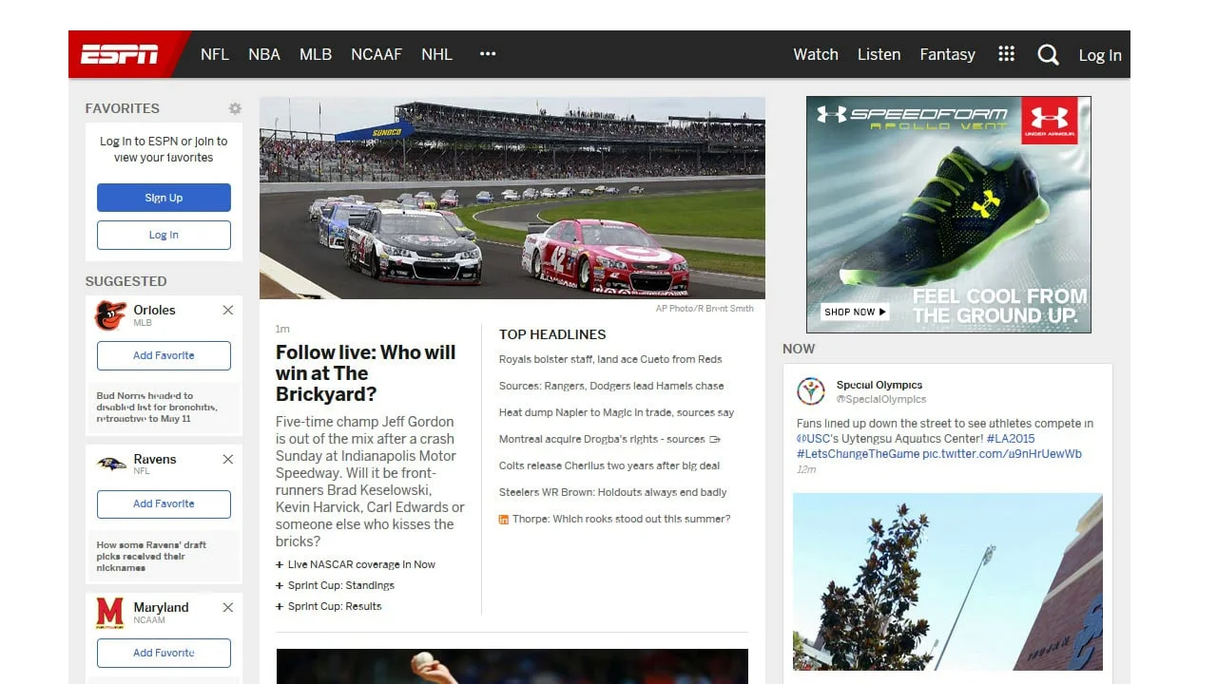Viewport: 1217px width, 684px height.
Task: Open Rangers, Dodgers lead Hamels chase headline
Action: [611, 386]
